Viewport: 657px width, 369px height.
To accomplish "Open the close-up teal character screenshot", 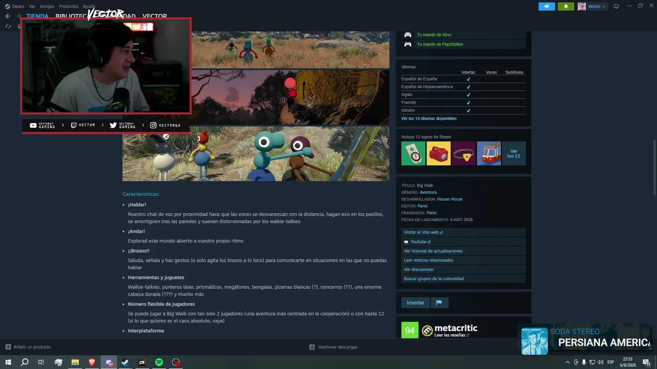I will [256, 154].
